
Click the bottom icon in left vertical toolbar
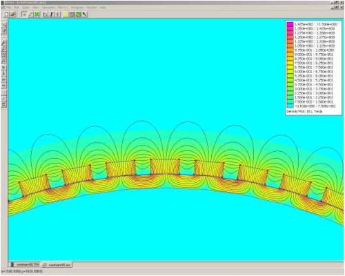[x=4, y=105]
